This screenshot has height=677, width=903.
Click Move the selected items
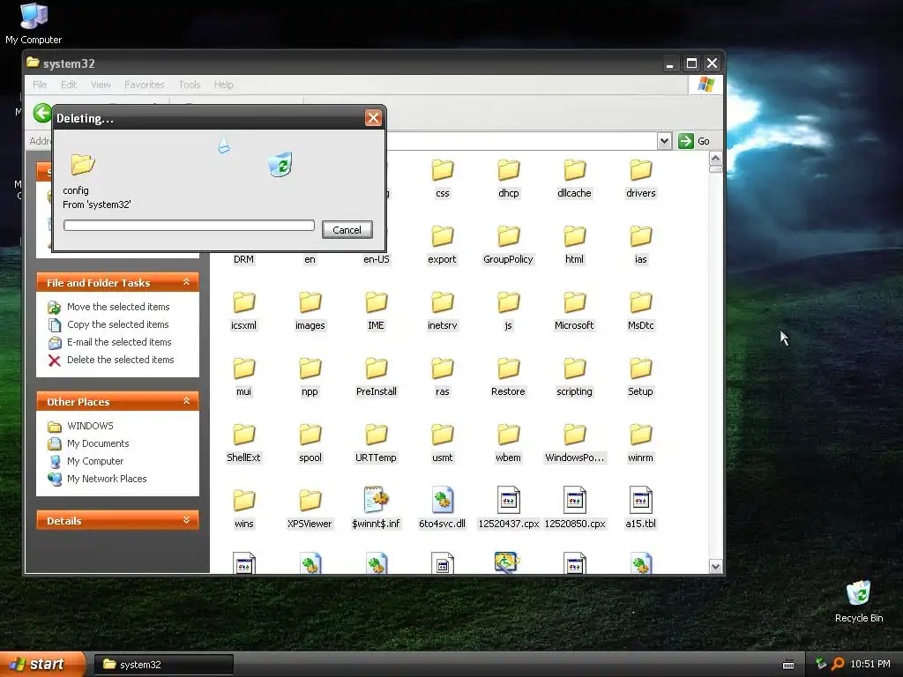pyautogui.click(x=118, y=307)
